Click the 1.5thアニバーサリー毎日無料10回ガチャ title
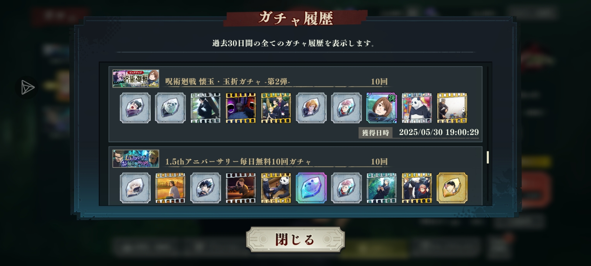This screenshot has width=591, height=266. coord(238,161)
